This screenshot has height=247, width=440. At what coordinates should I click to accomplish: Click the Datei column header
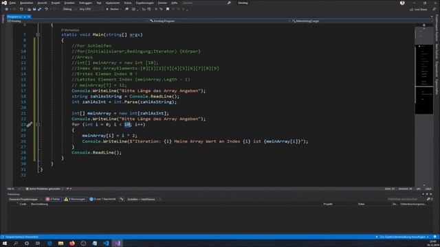click(361, 204)
